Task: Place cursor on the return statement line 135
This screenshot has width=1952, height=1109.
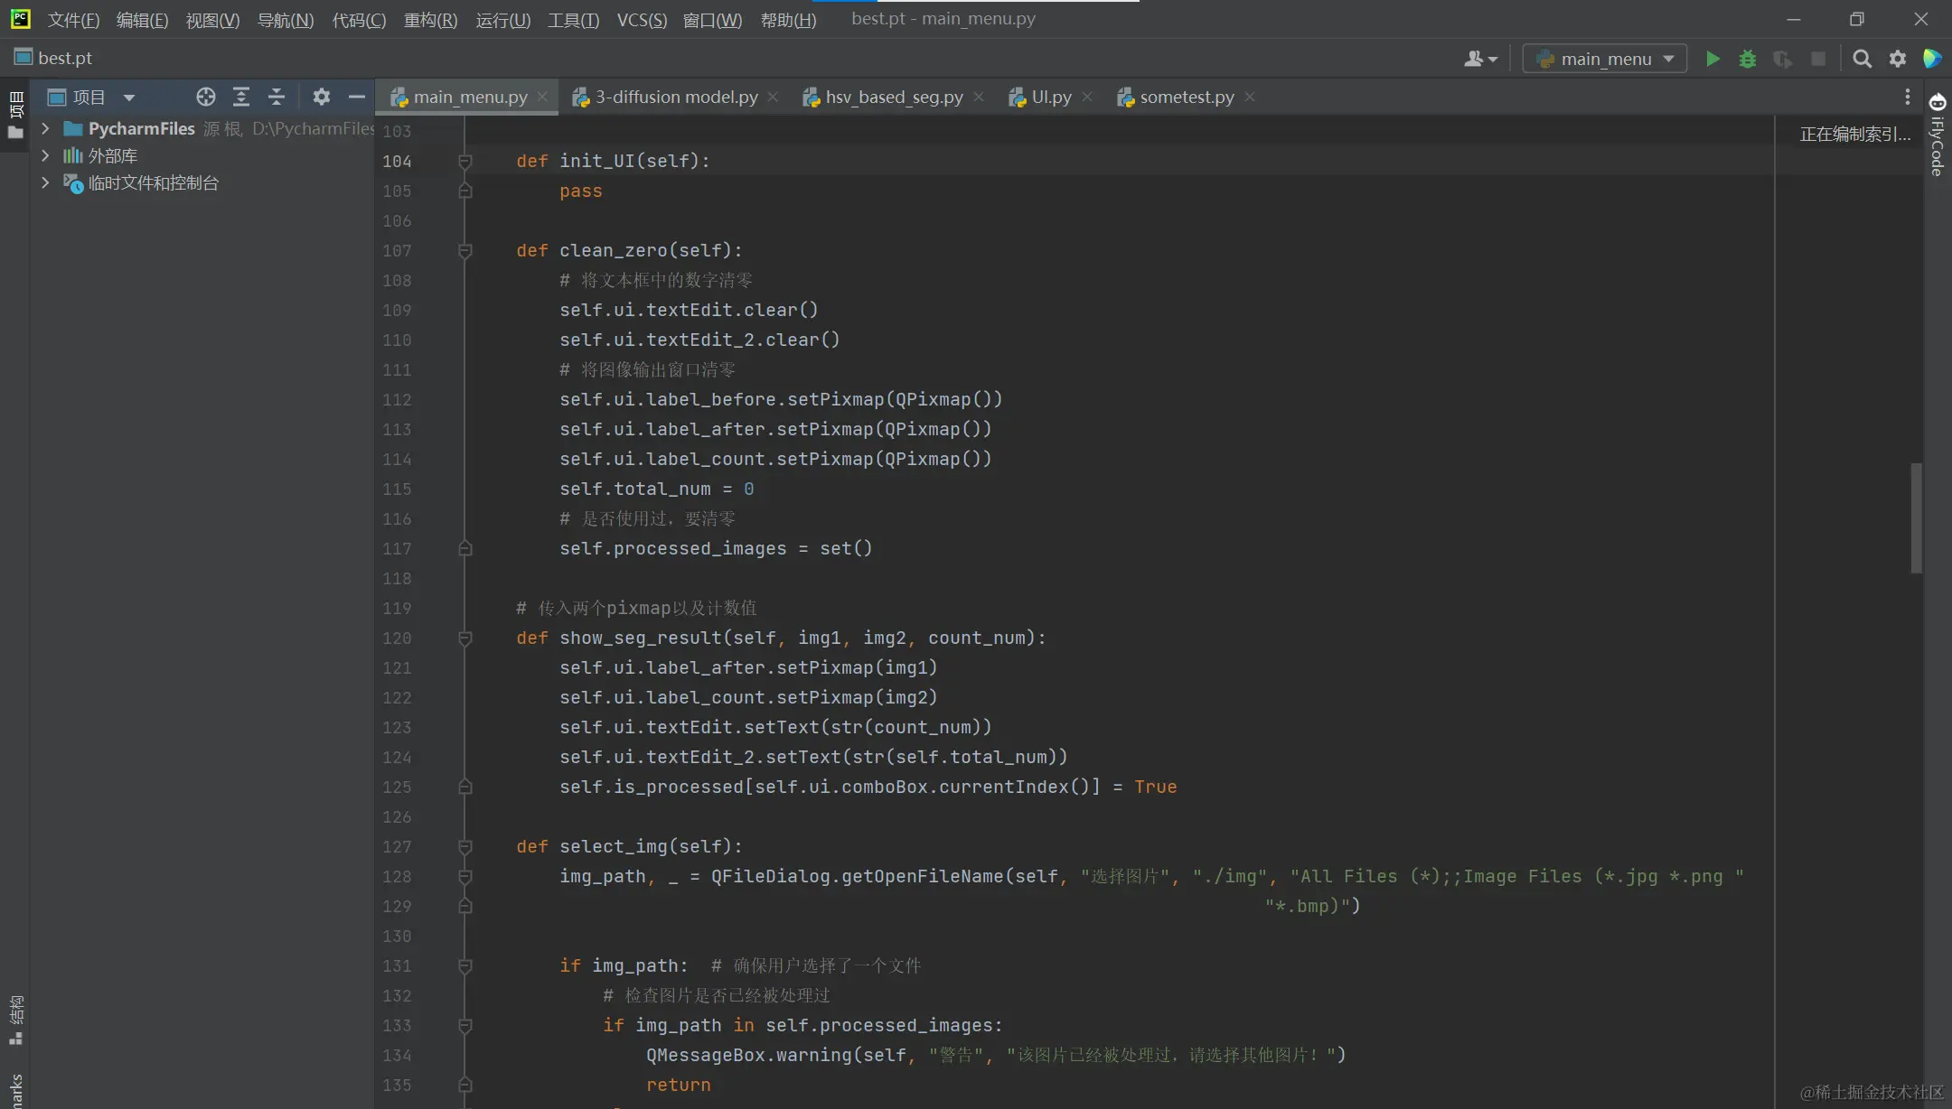Action: 678,1085
